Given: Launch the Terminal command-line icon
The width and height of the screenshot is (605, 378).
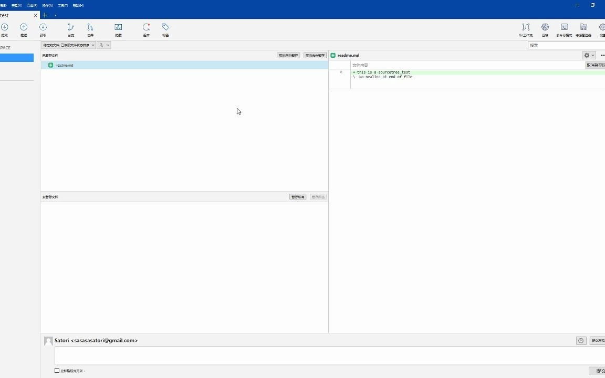Looking at the screenshot, I should click(564, 29).
